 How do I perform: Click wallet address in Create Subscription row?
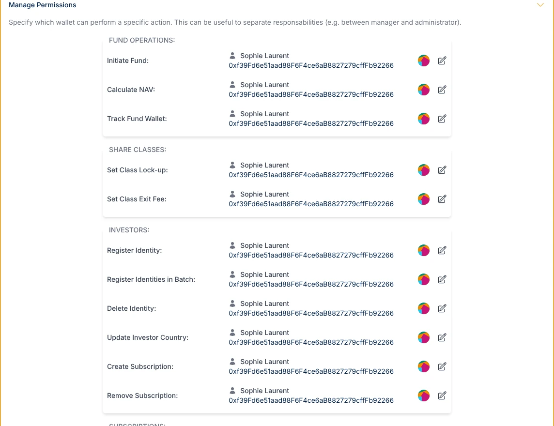(x=311, y=371)
